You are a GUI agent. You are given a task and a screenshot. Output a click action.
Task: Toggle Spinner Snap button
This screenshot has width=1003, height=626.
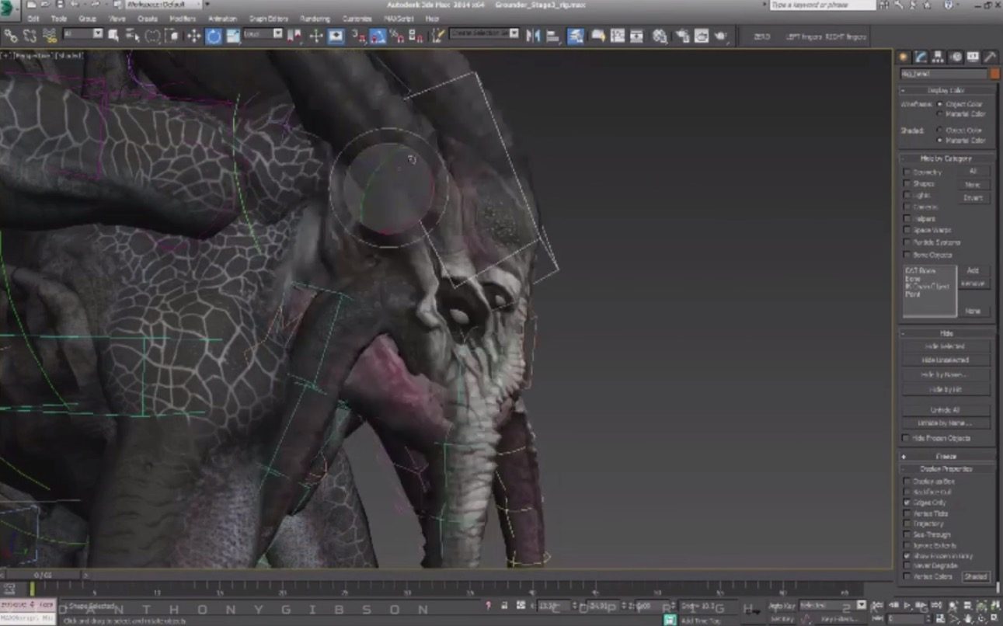pyautogui.click(x=416, y=36)
